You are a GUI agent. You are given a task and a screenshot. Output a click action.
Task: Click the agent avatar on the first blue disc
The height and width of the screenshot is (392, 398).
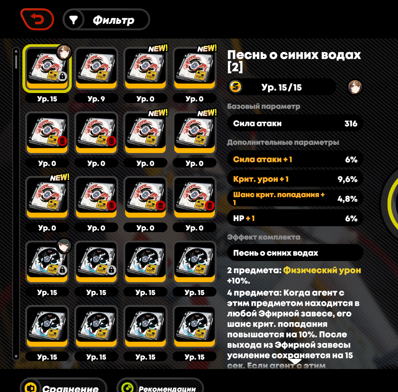(64, 246)
